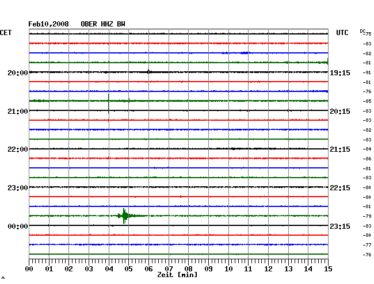This screenshot has height=284, width=374.
Task: Select the 20:00 CET time label
Action: tap(18, 72)
